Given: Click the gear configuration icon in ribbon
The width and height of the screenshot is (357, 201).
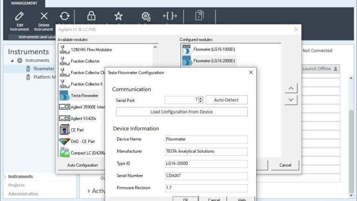Looking at the screenshot, I should point(146,16).
